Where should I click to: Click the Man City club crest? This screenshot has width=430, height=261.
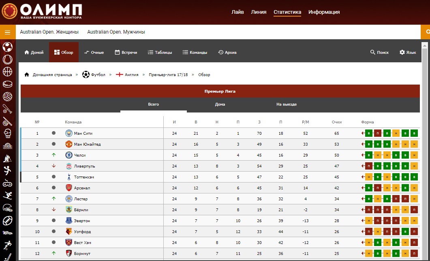click(69, 133)
